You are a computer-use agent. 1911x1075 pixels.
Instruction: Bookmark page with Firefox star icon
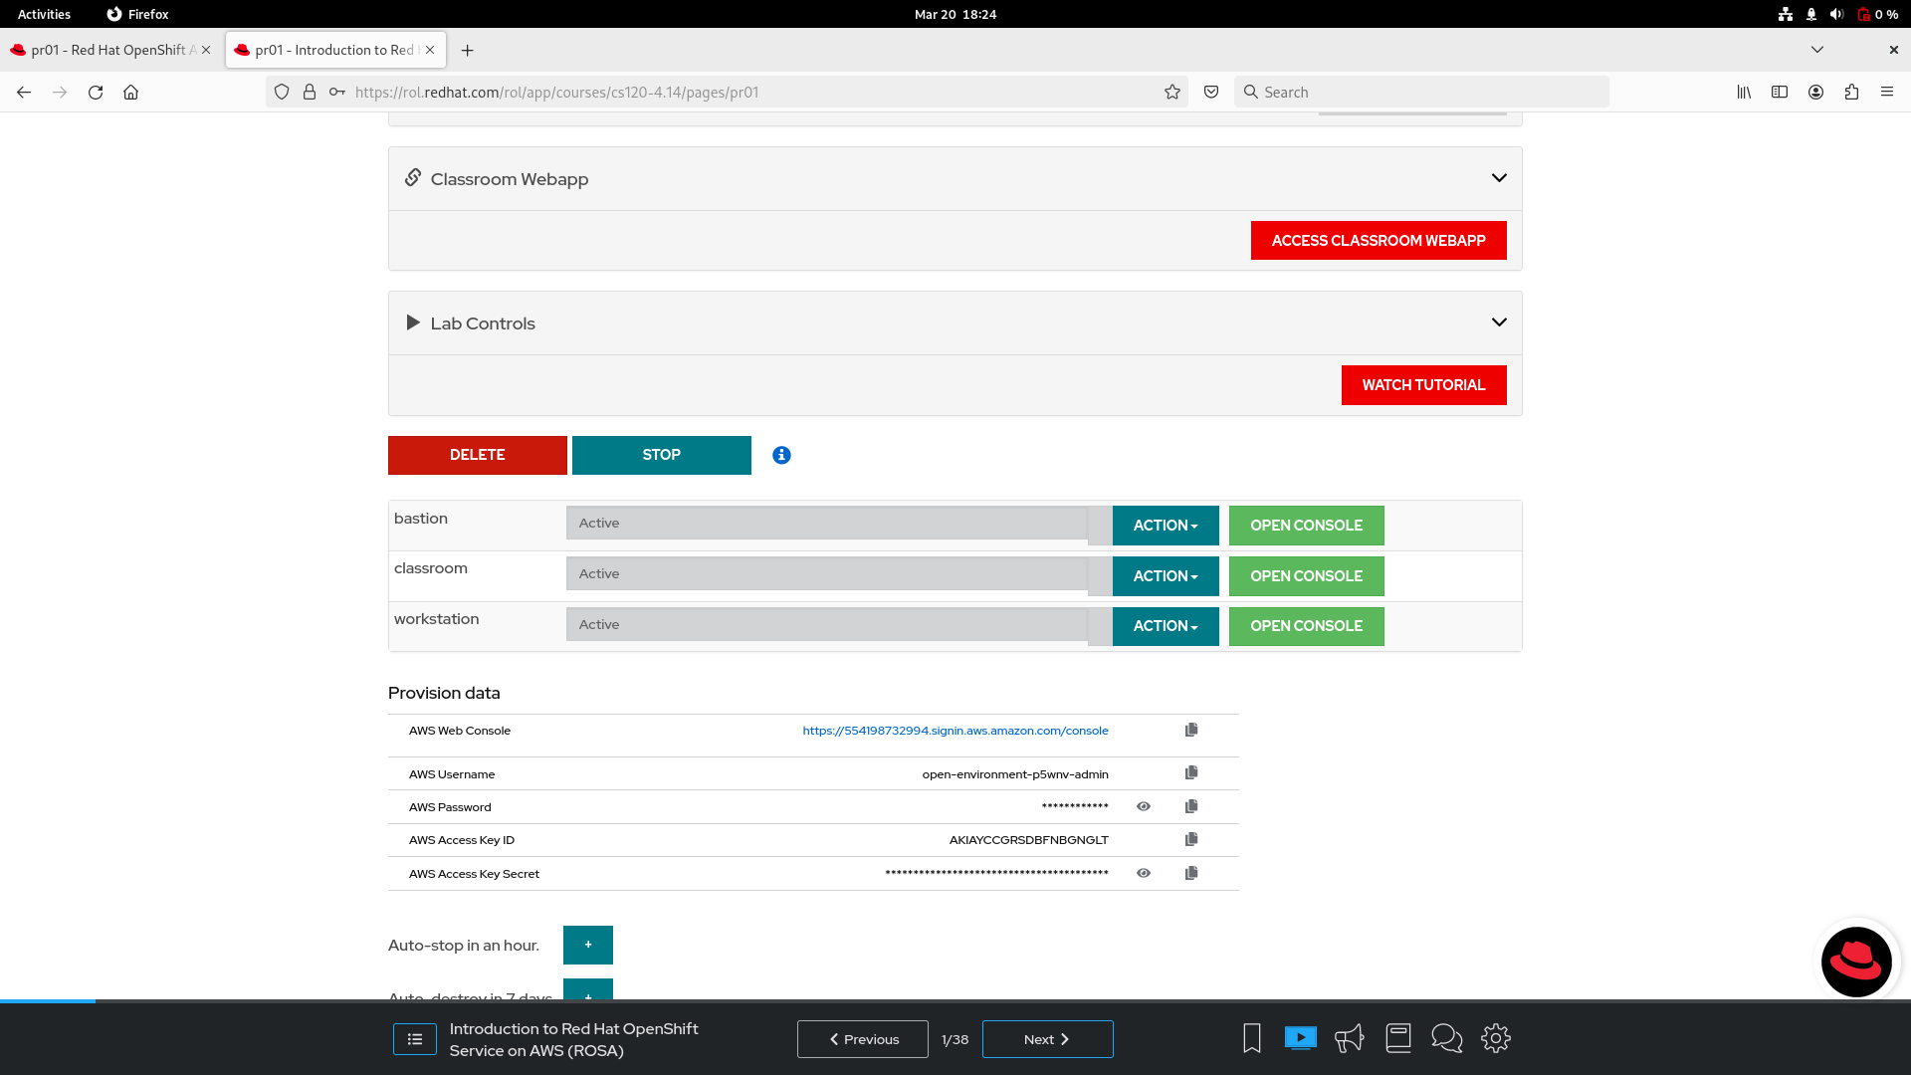point(1172,92)
